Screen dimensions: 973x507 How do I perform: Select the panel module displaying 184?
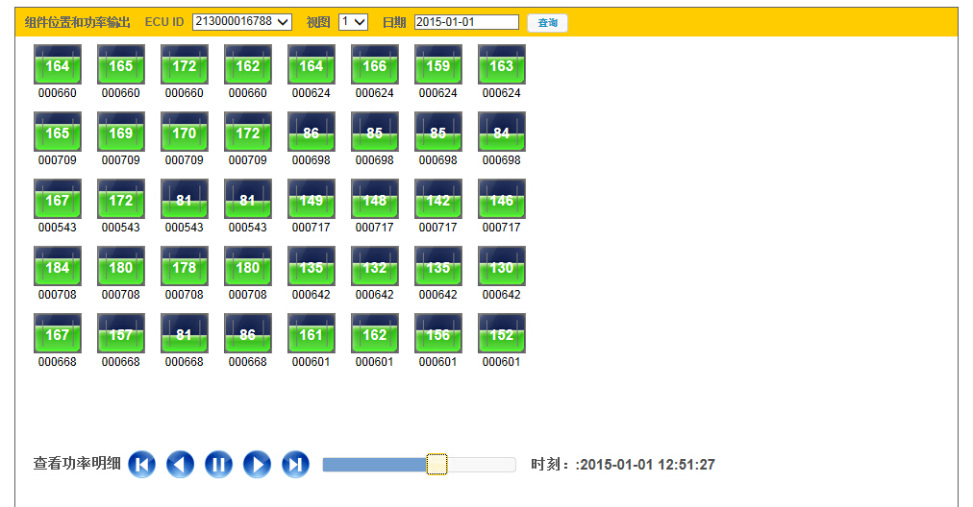tap(58, 267)
